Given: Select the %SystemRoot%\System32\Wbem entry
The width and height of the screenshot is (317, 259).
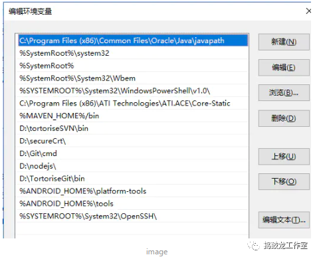Looking at the screenshot, I should (133, 78).
